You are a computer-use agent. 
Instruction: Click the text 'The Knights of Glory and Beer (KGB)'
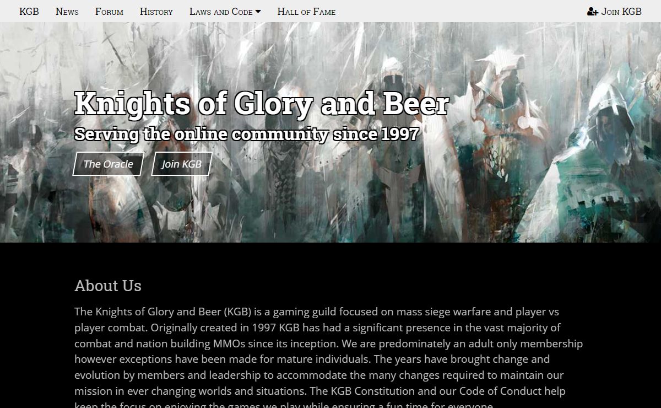click(163, 312)
